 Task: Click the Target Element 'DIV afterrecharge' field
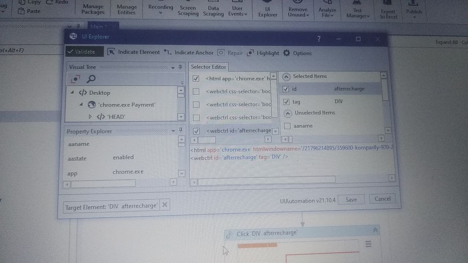[x=111, y=206]
